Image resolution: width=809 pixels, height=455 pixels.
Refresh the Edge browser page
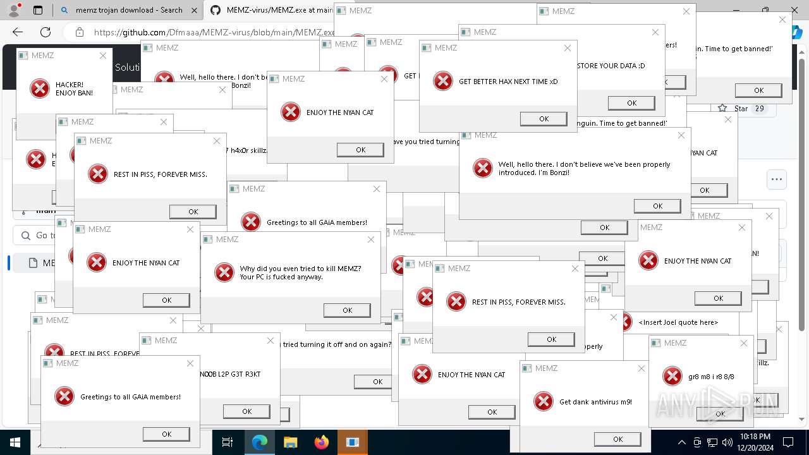pos(46,32)
